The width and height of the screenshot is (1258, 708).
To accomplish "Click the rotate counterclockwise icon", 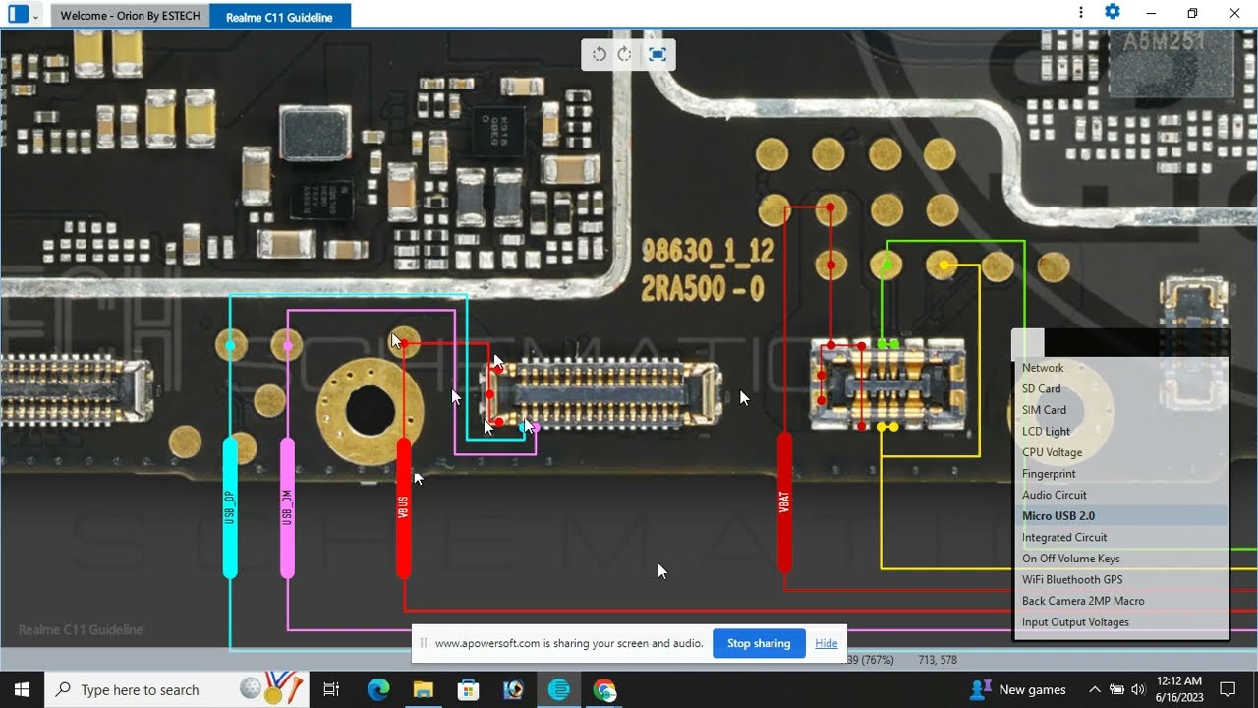I will pos(600,54).
